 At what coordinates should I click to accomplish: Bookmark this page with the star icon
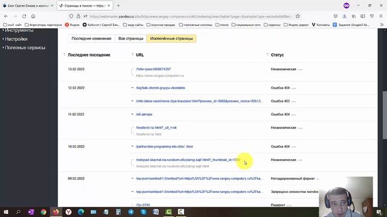click(x=298, y=16)
